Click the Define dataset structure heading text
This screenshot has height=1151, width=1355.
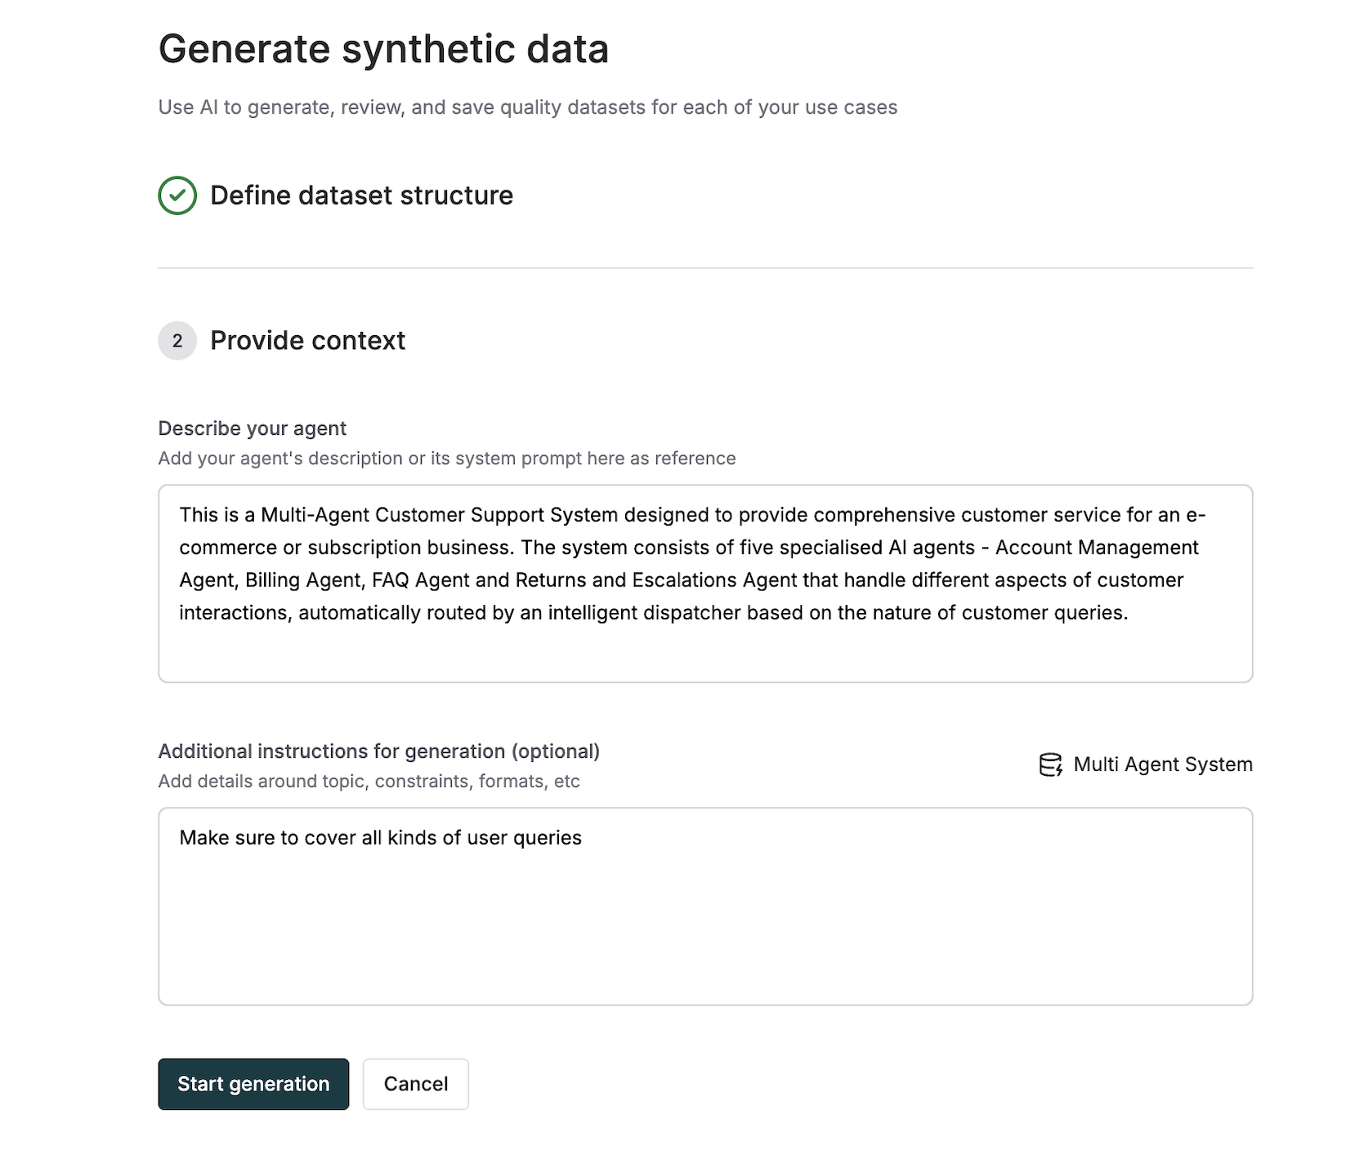[362, 195]
